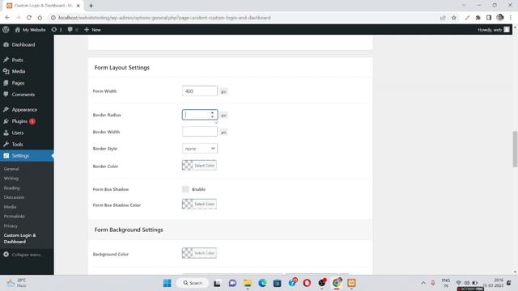Image resolution: width=518 pixels, height=291 pixels.
Task: Open the updates indicator in admin bar
Action: point(57,30)
